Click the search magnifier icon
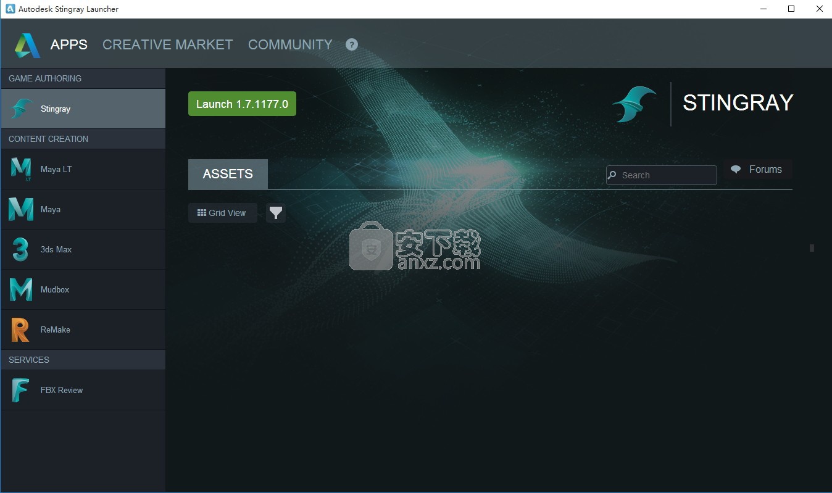Image resolution: width=832 pixels, height=493 pixels. pos(612,175)
